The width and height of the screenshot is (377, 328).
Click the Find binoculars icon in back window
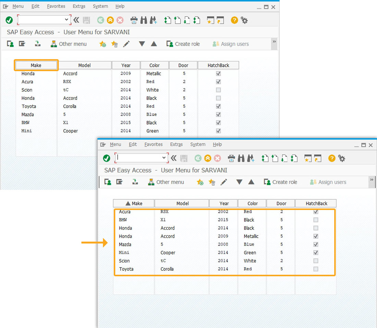point(144,20)
